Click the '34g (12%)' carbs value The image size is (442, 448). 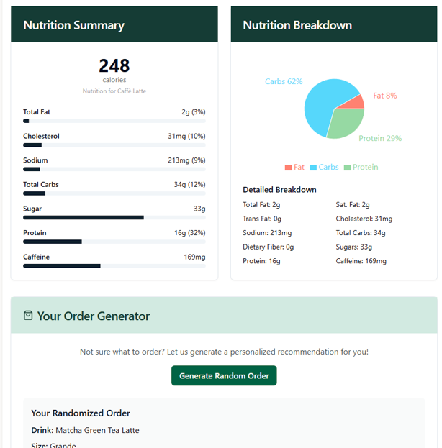(x=189, y=185)
